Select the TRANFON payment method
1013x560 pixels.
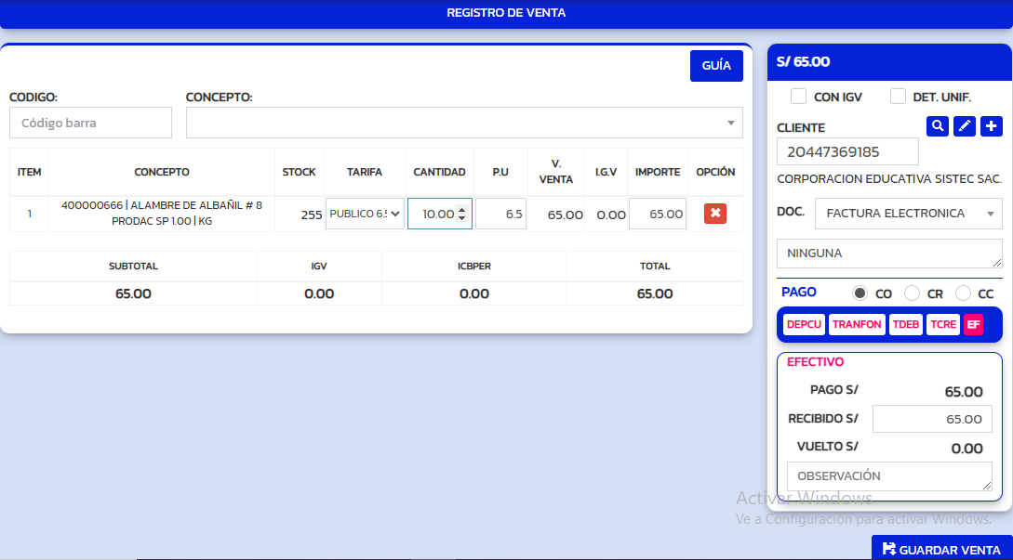click(x=857, y=324)
